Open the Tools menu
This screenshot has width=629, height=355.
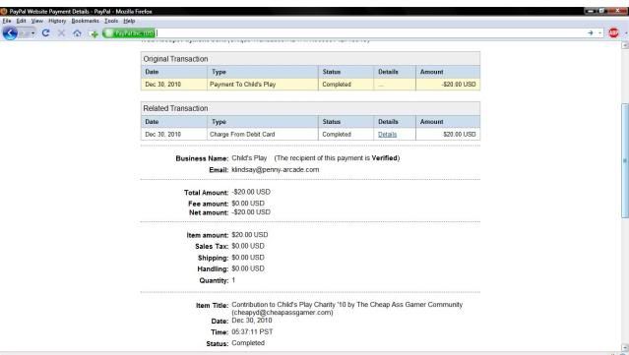click(111, 21)
